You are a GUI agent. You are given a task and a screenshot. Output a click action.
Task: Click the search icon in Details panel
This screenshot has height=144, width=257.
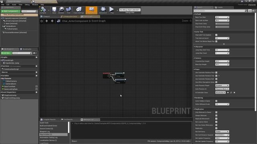pyautogui.click(x=246, y=11)
